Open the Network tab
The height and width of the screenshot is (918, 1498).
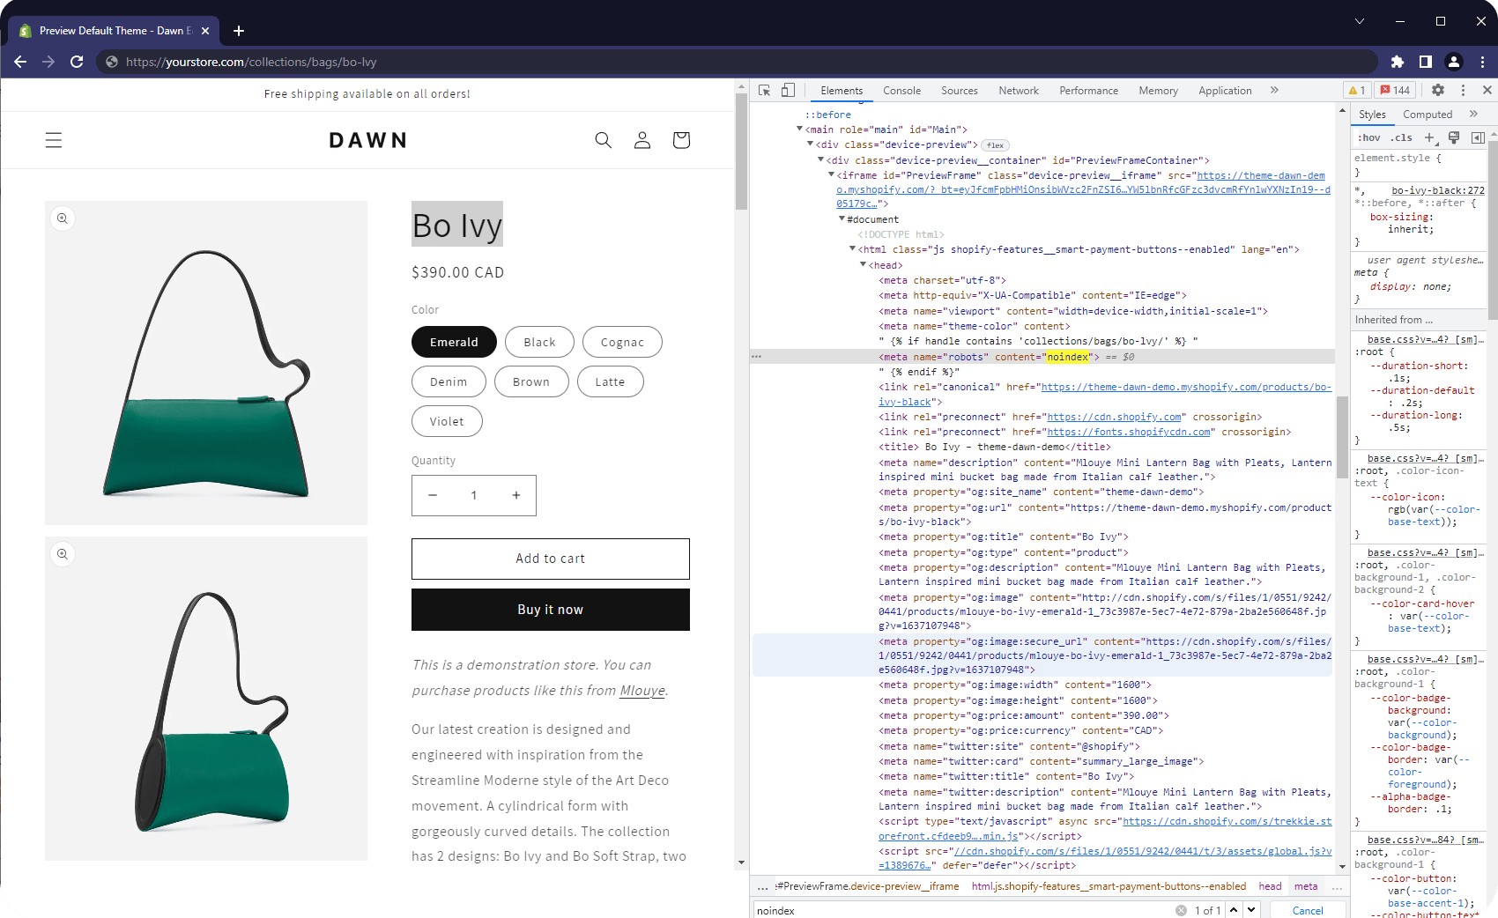click(1019, 91)
